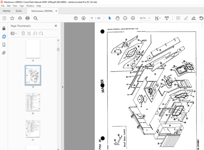The width and height of the screenshot is (204, 150).
Task: Open the View menu
Action: point(15,6)
